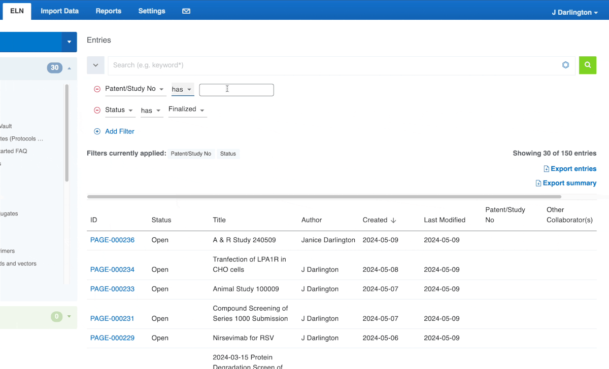Image resolution: width=609 pixels, height=369 pixels.
Task: Remove the Patent/Study No filter
Action: (97, 89)
